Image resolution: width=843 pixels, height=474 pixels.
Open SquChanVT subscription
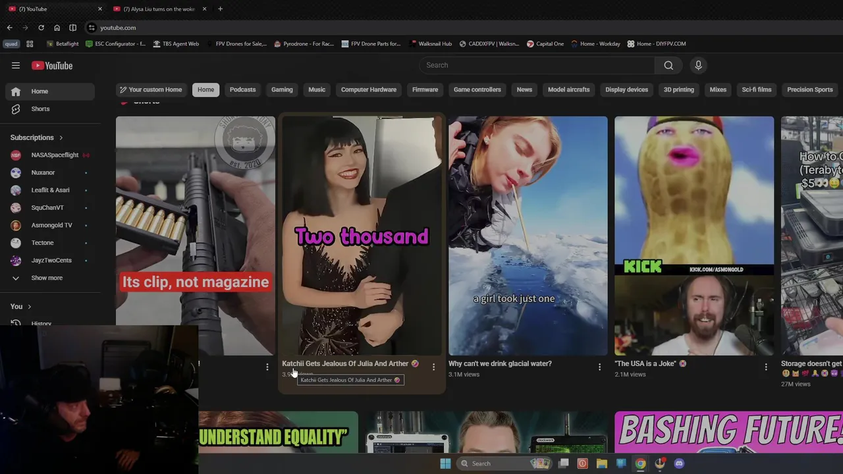point(50,207)
